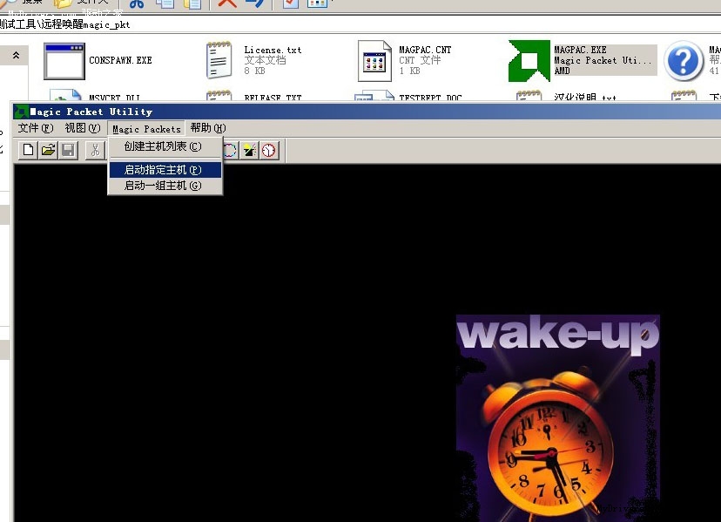Click the Explorer folders button
This screenshot has height=522, width=721.
[x=81, y=3]
